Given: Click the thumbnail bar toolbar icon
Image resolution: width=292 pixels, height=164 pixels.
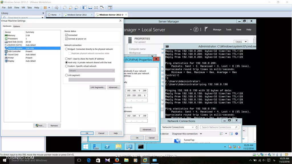Looking at the screenshot, I should click(x=90, y=8).
